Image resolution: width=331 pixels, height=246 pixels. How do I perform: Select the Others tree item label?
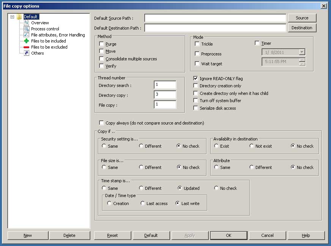(x=38, y=53)
